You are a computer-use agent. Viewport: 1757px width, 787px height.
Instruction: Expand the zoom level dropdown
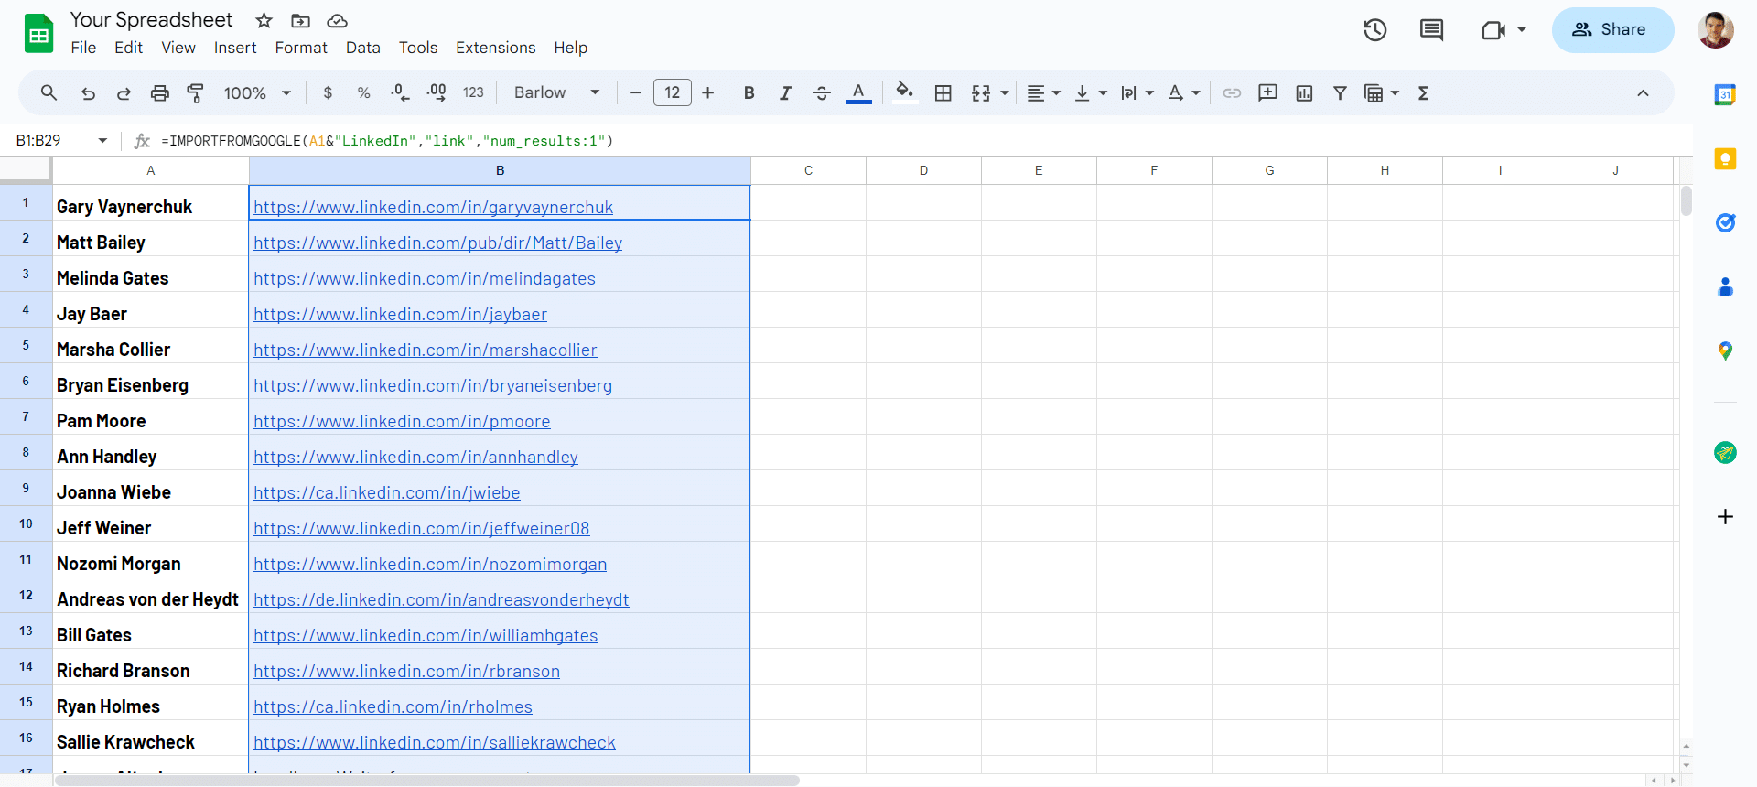257,92
